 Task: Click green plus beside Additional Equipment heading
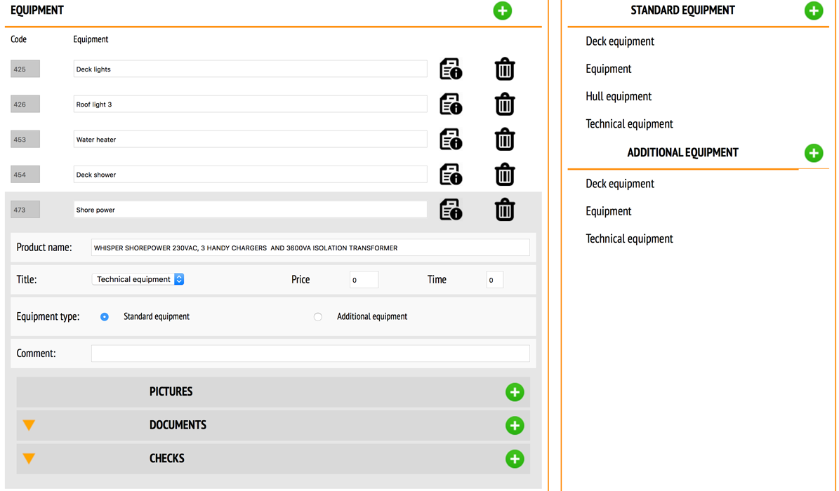[x=813, y=153]
